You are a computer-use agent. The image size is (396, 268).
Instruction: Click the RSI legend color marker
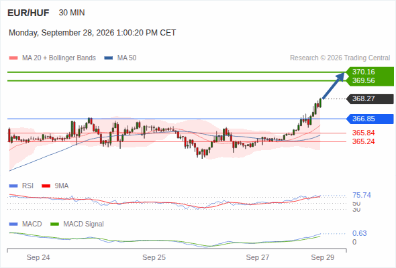[x=13, y=186]
